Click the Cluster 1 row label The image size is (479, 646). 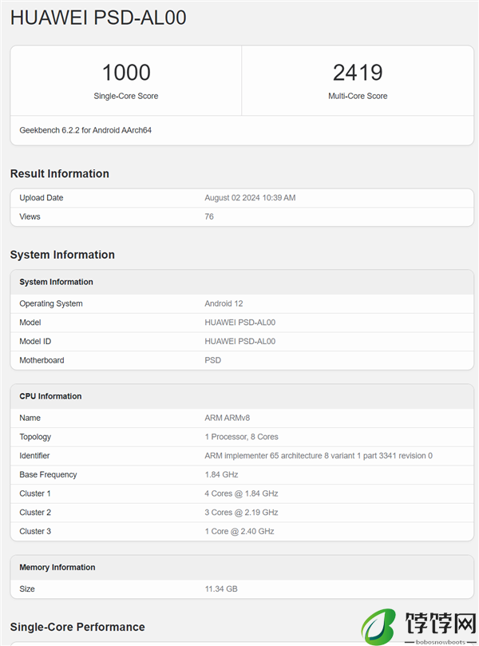click(x=35, y=493)
